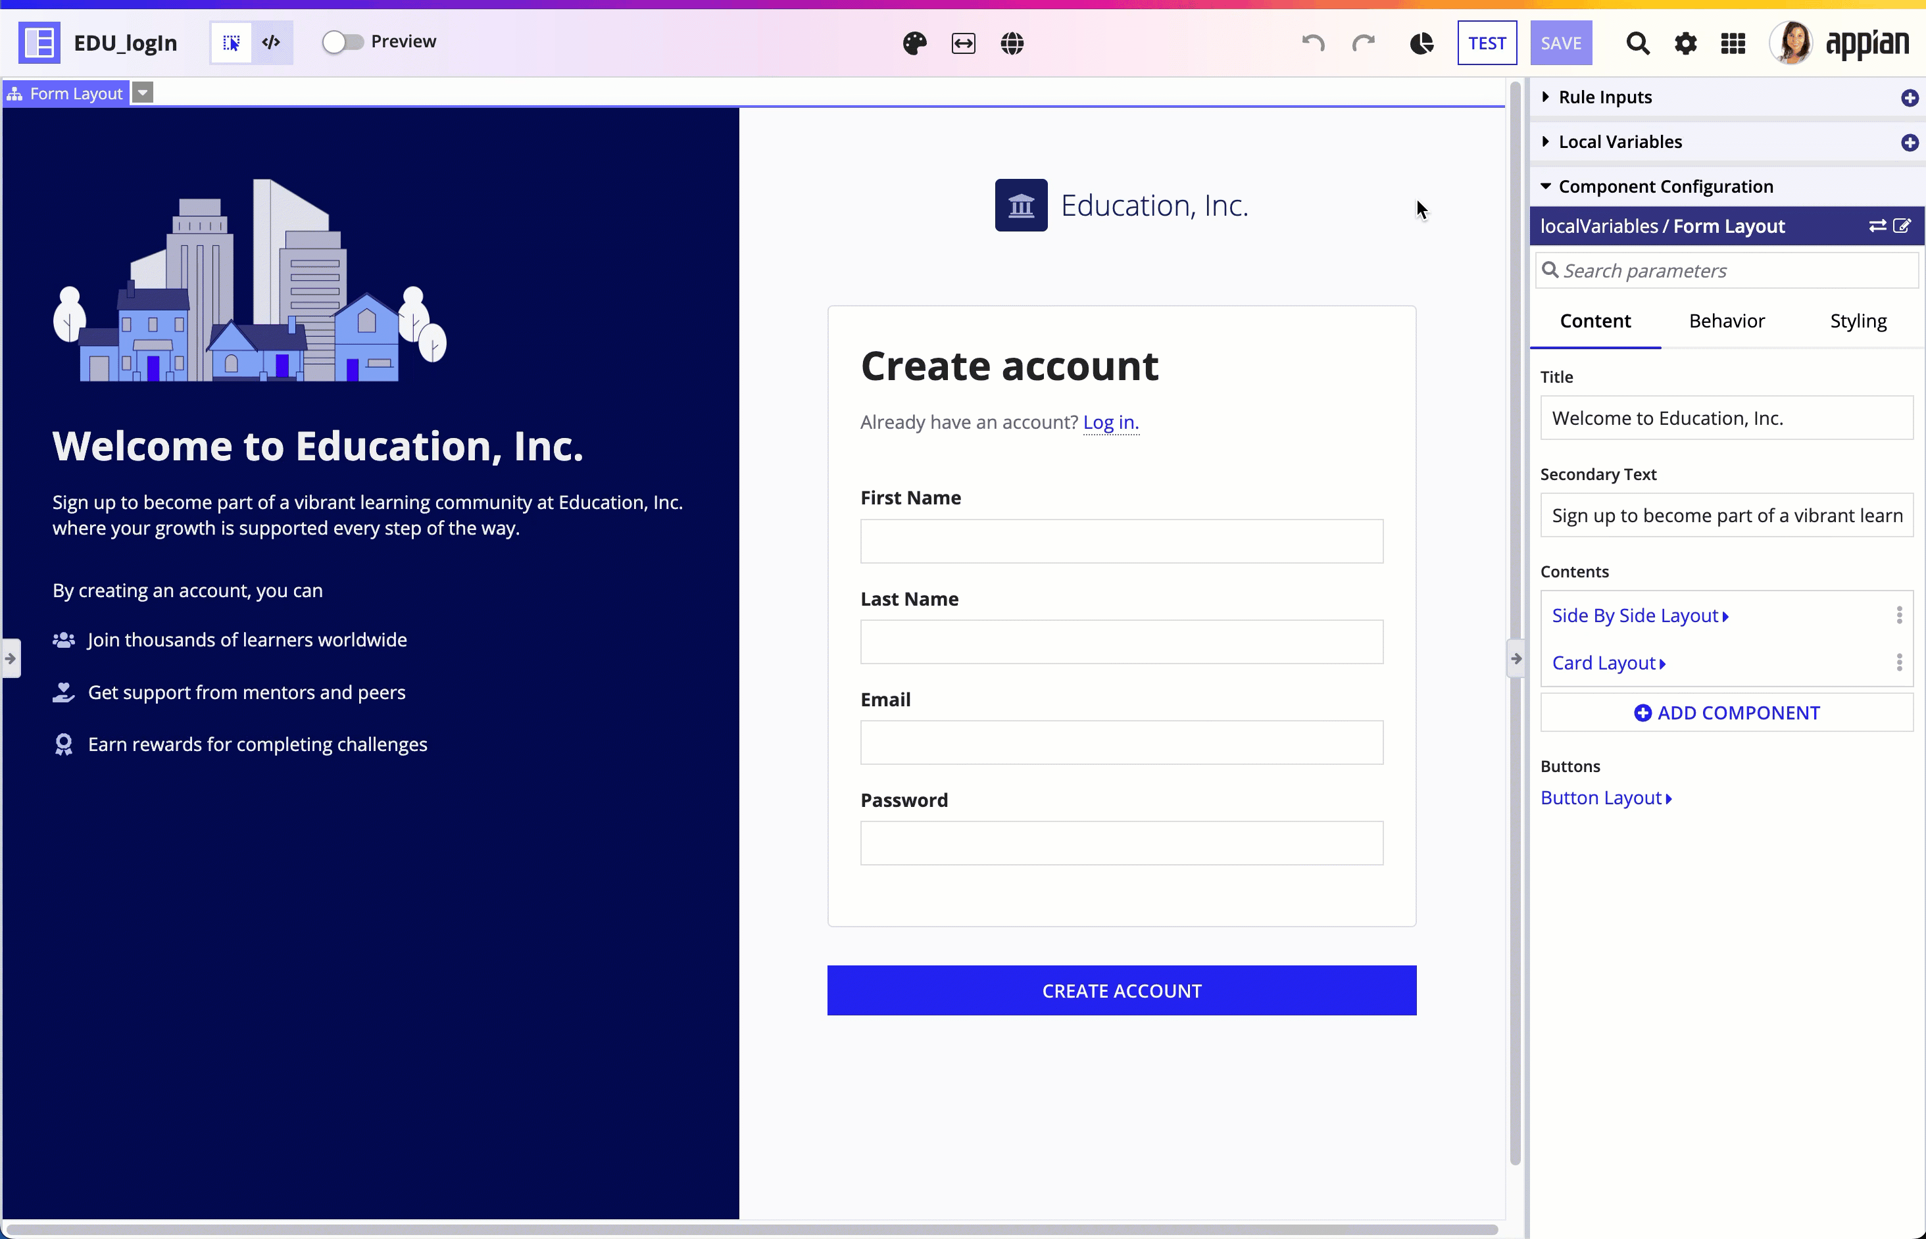The width and height of the screenshot is (1926, 1239).
Task: Switch to expression mode code icon
Action: point(272,43)
